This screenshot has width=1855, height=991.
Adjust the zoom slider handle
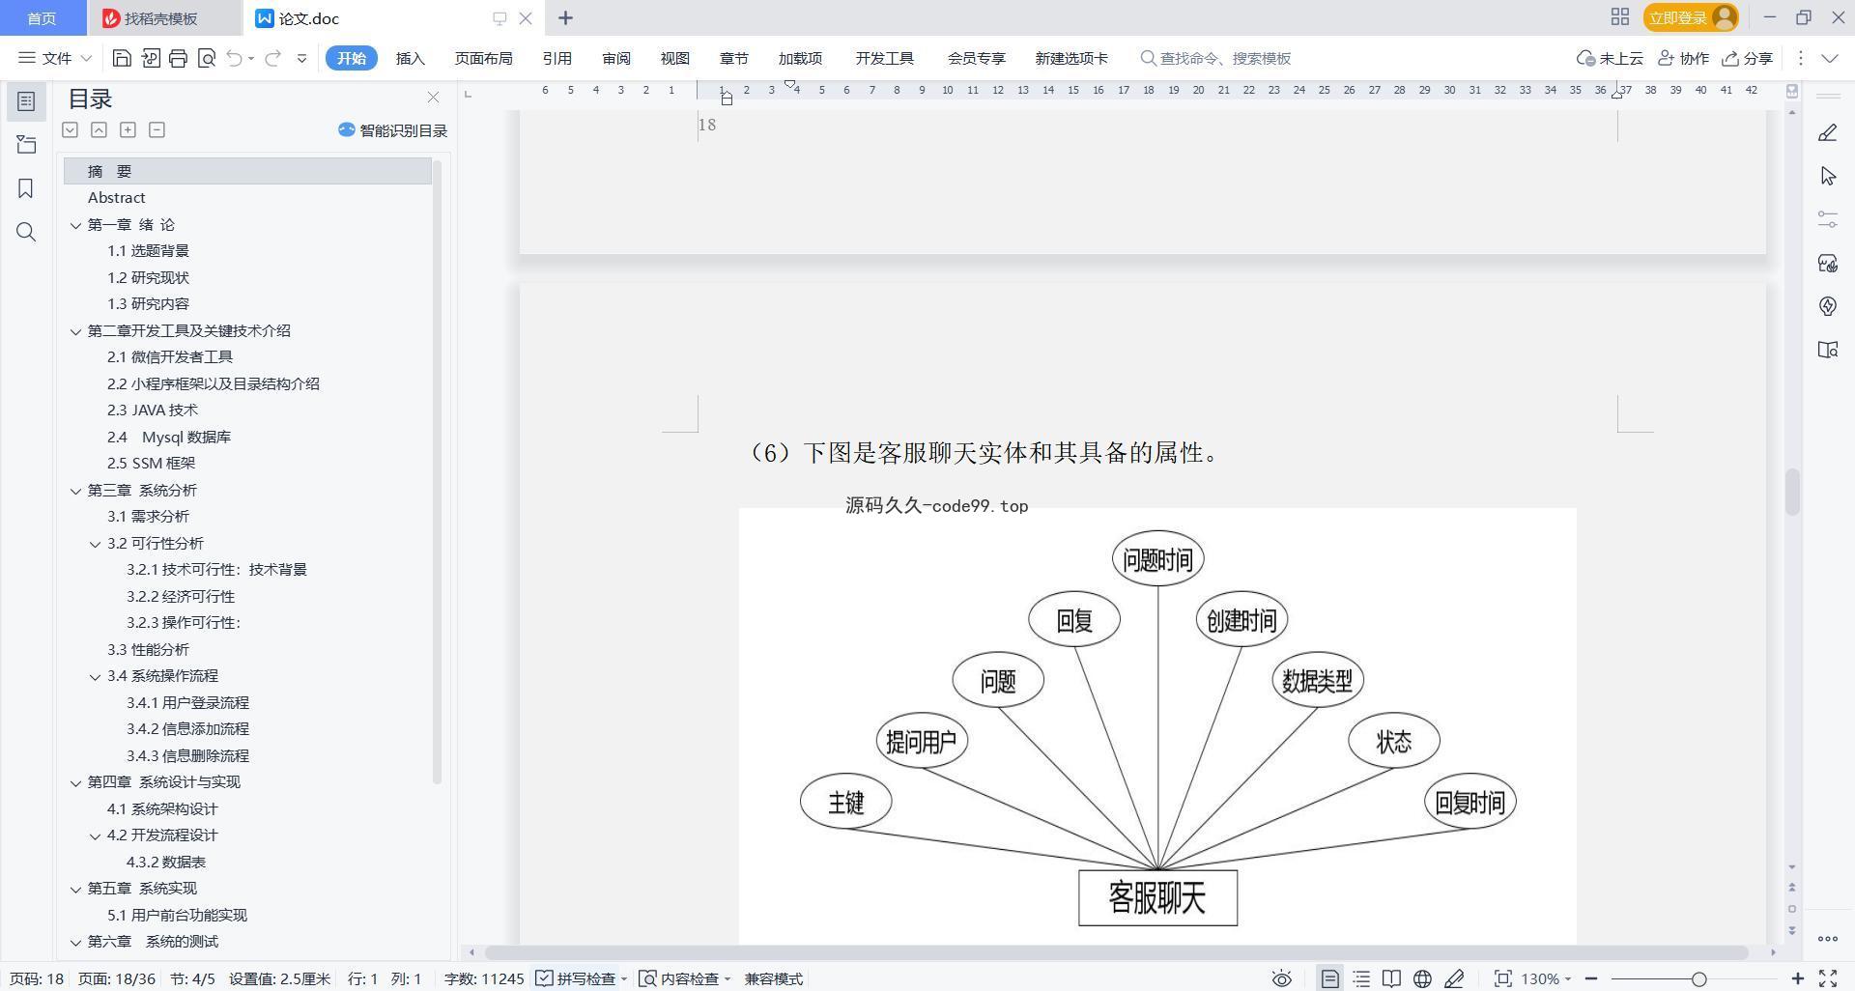pyautogui.click(x=1698, y=978)
